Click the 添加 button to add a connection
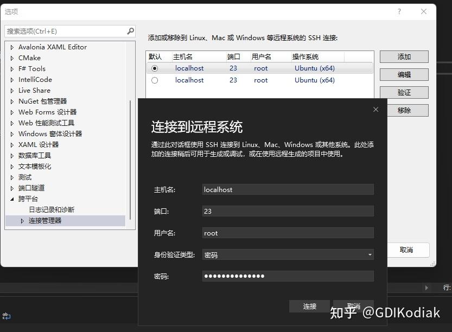 (405, 56)
